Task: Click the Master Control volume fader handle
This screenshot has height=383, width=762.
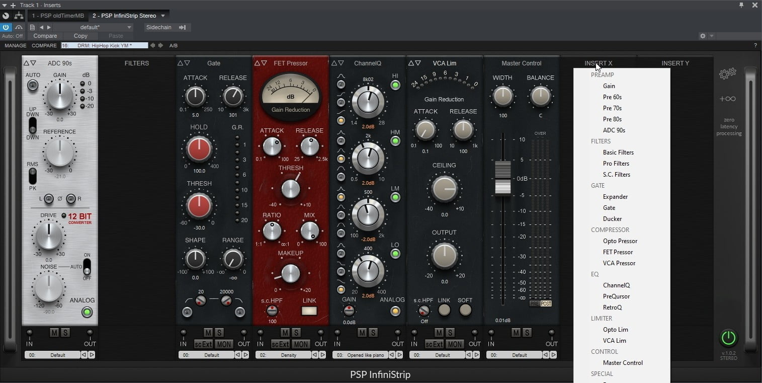Action: tap(503, 178)
